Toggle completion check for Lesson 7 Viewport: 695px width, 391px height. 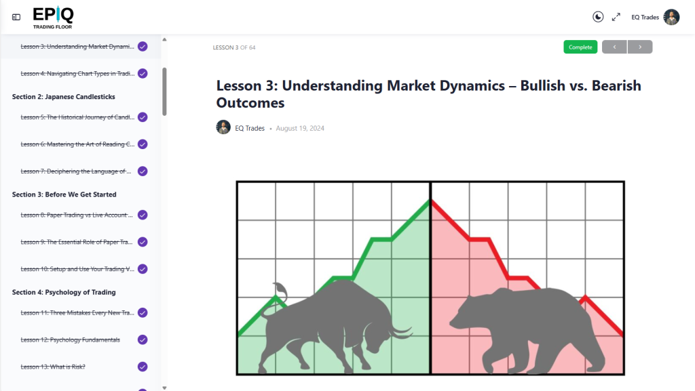coord(143,171)
